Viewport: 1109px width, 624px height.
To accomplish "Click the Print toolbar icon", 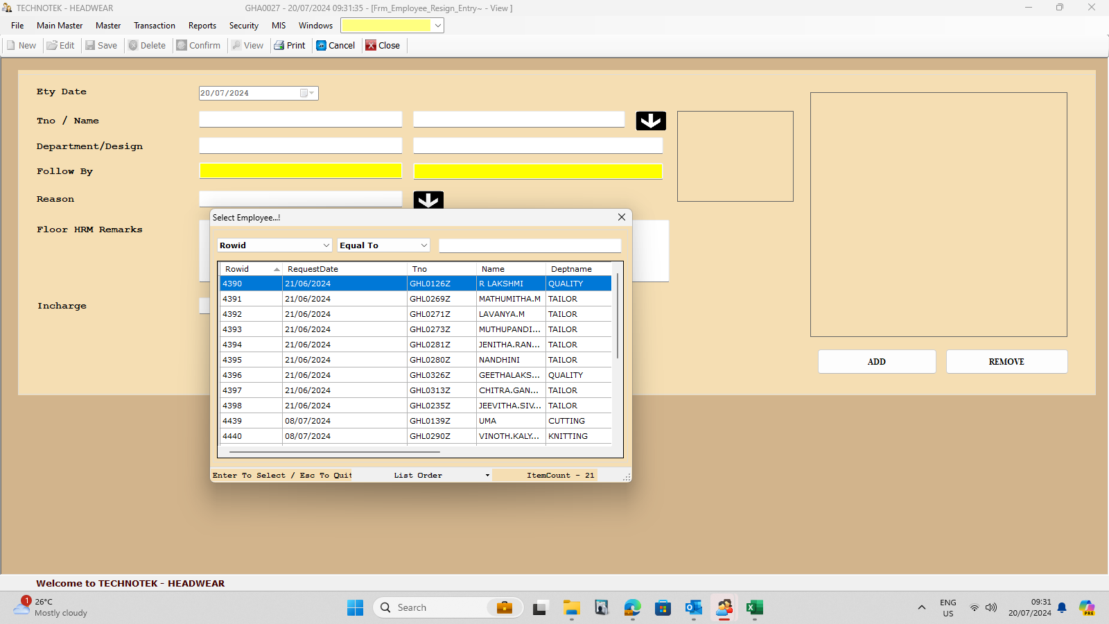I will [279, 46].
